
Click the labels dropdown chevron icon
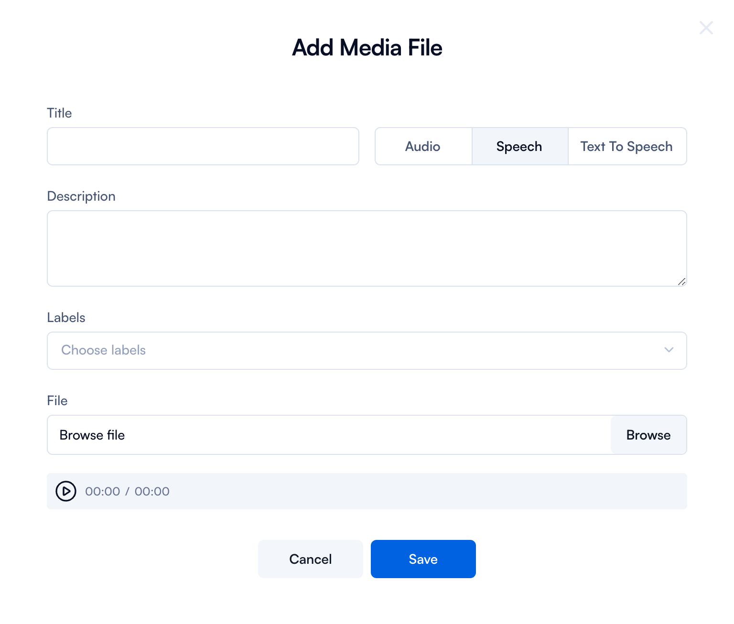pyautogui.click(x=669, y=350)
